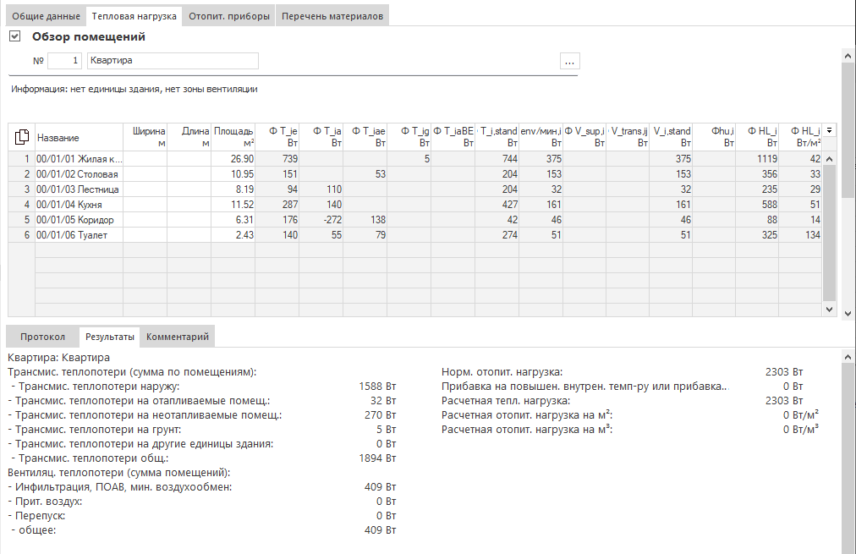Click the Ф T_ie column header
The width and height of the screenshot is (856, 554).
[277, 138]
